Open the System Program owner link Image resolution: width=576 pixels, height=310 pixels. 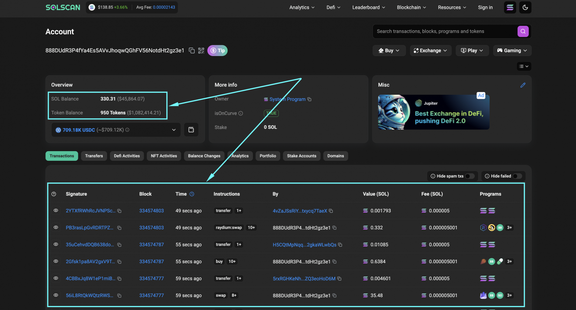tap(288, 99)
